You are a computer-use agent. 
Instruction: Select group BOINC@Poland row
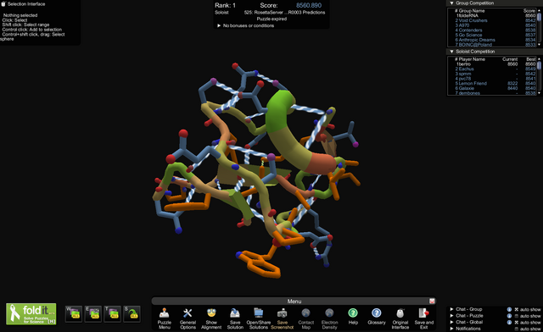pos(495,45)
